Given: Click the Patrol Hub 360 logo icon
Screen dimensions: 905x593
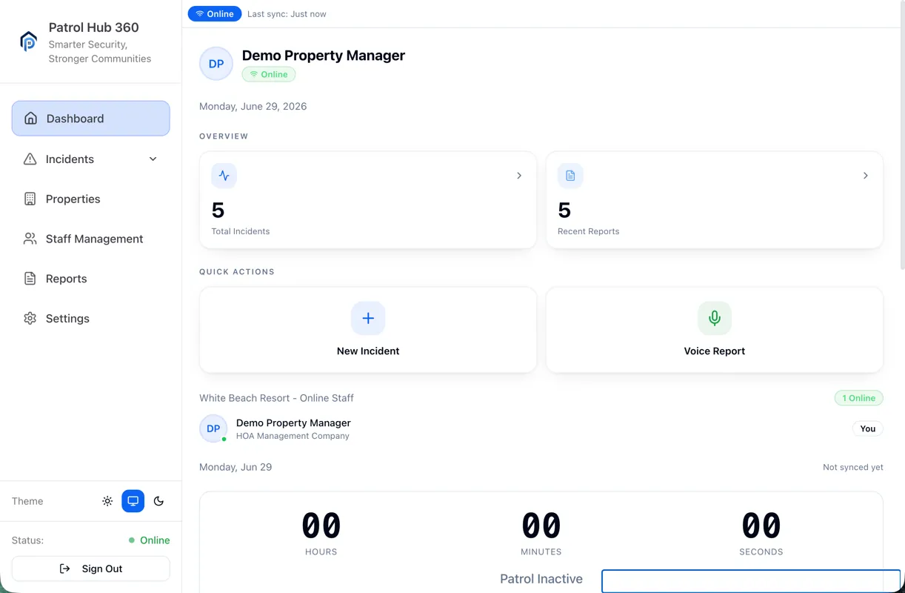Looking at the screenshot, I should [x=28, y=42].
